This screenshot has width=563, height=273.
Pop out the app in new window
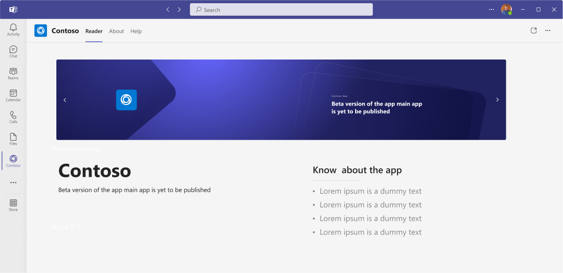click(533, 30)
